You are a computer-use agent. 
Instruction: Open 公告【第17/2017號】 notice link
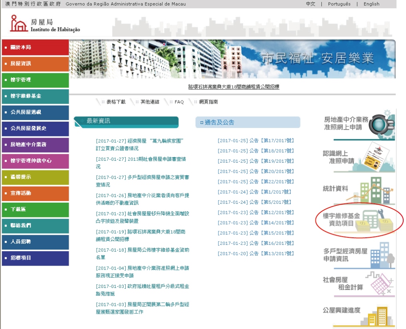[x=255, y=141]
